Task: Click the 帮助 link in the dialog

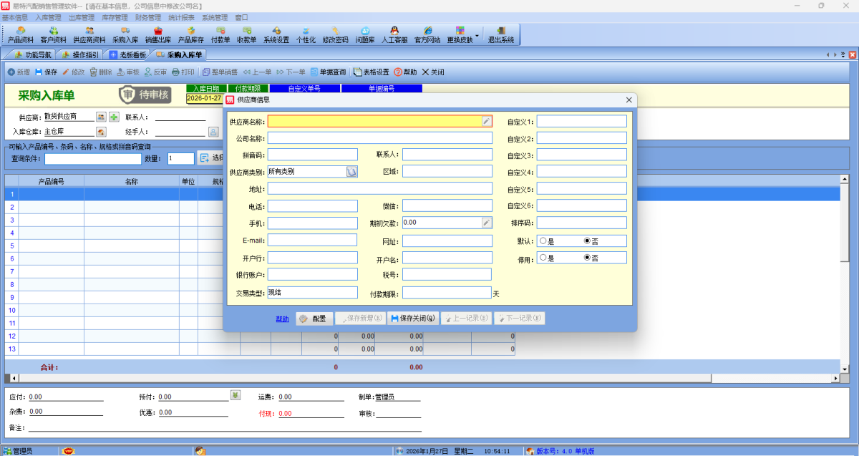Action: point(282,319)
